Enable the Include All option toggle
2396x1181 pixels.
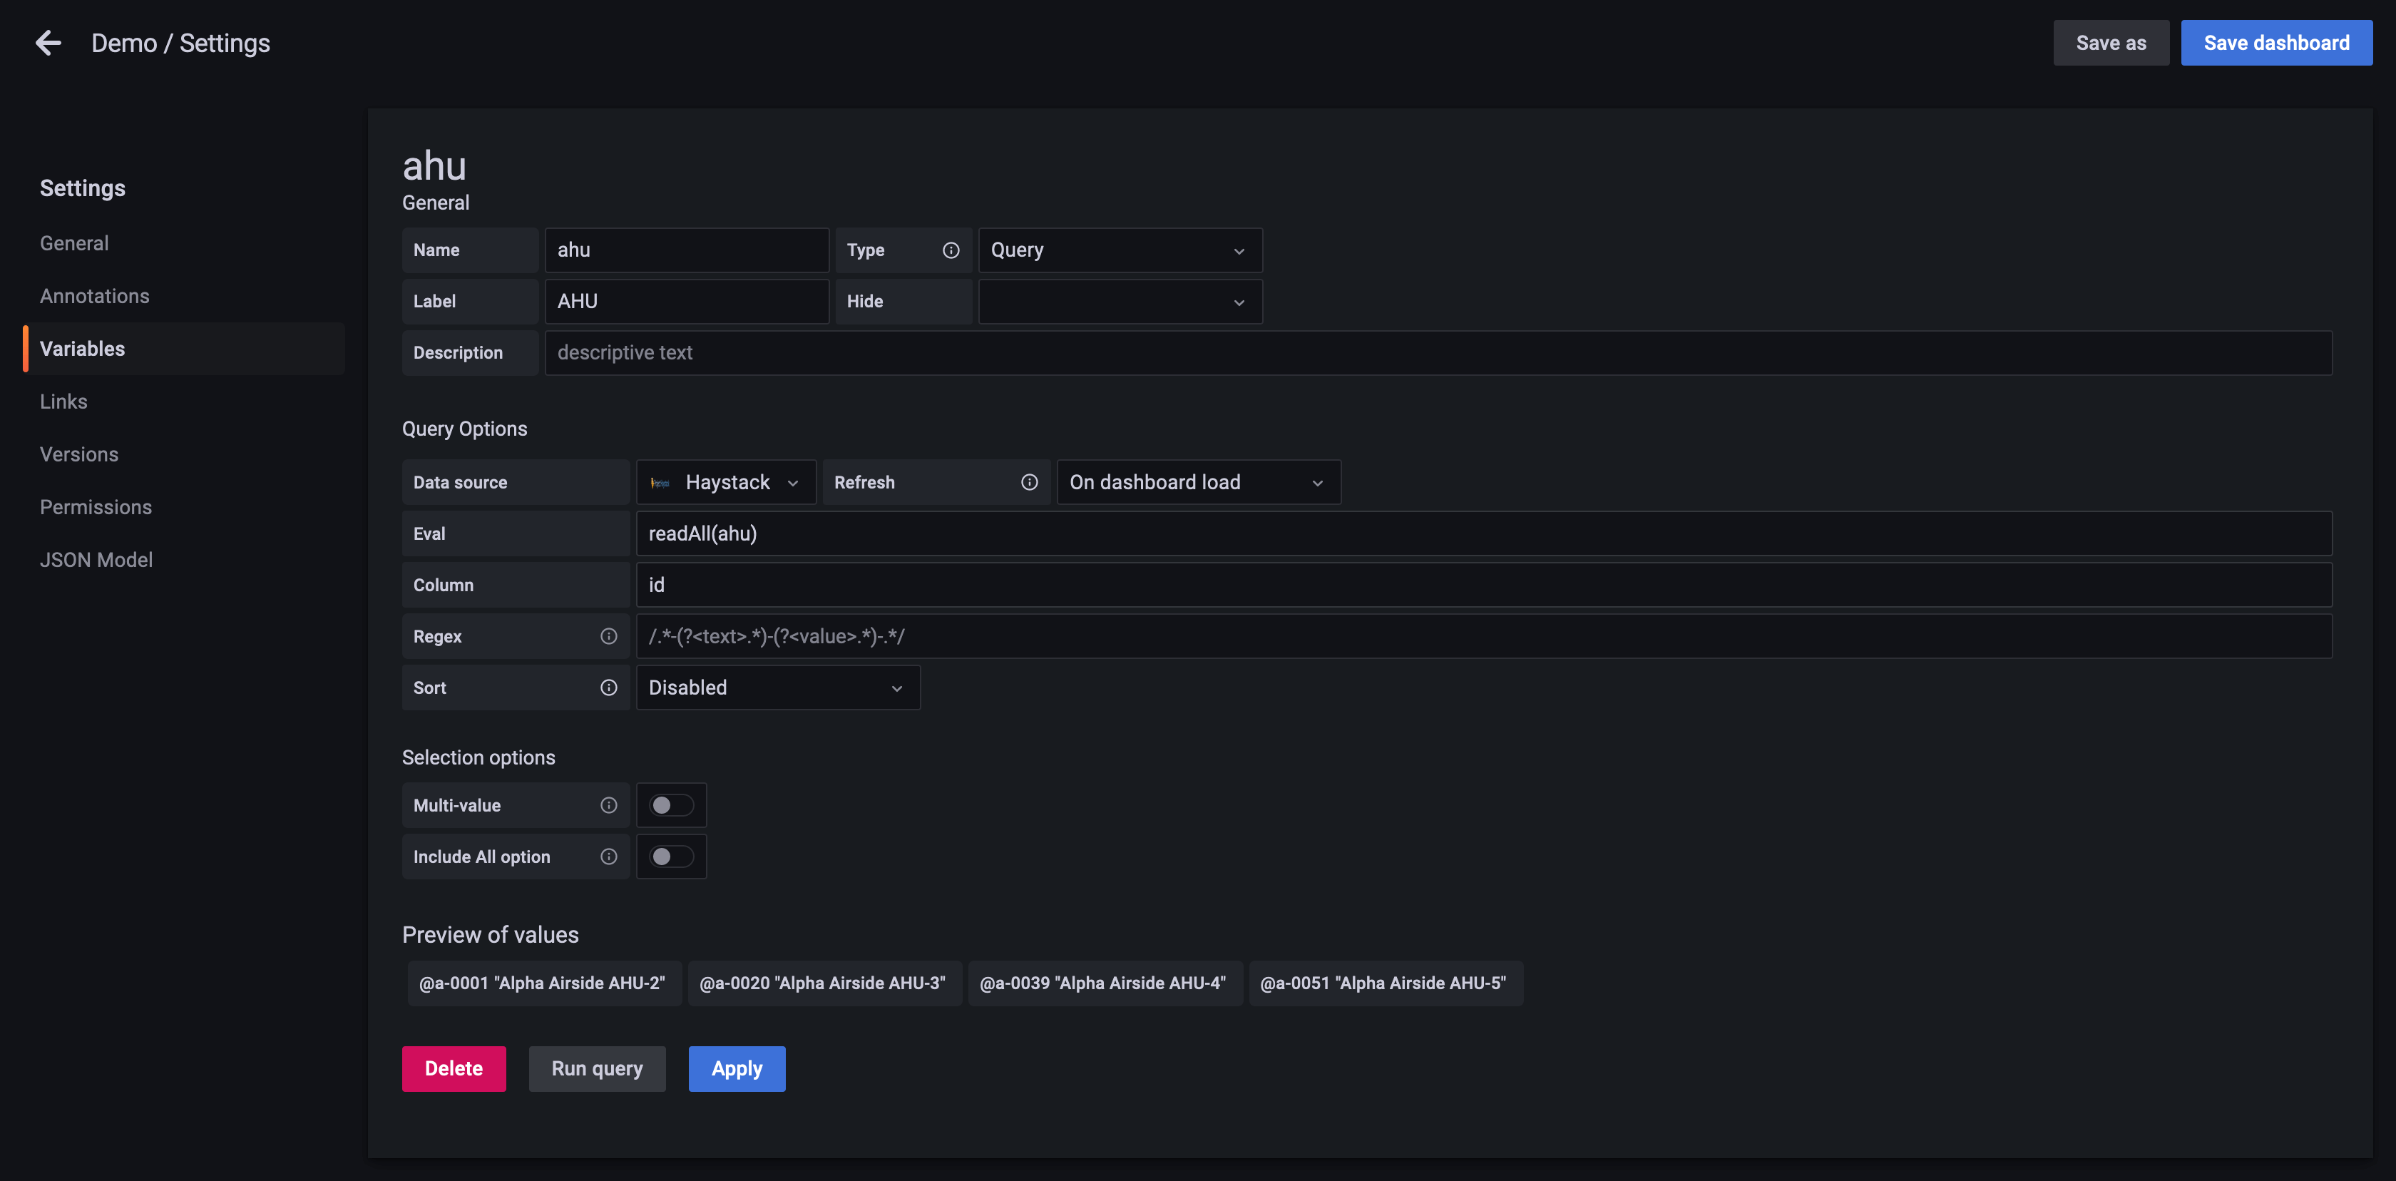coord(670,857)
